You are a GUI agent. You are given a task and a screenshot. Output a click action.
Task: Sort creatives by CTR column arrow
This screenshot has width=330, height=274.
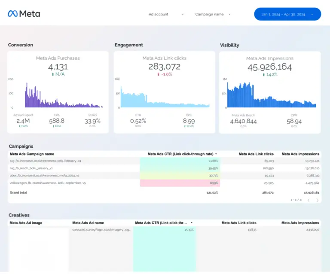[192, 223]
